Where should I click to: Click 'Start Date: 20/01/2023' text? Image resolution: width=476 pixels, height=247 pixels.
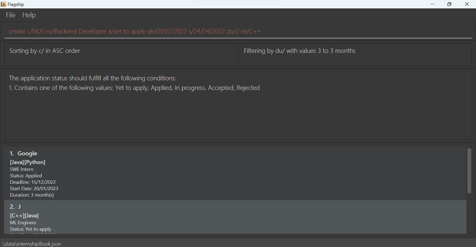pyautogui.click(x=34, y=188)
